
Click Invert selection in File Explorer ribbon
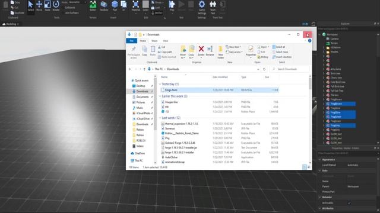click(282, 57)
